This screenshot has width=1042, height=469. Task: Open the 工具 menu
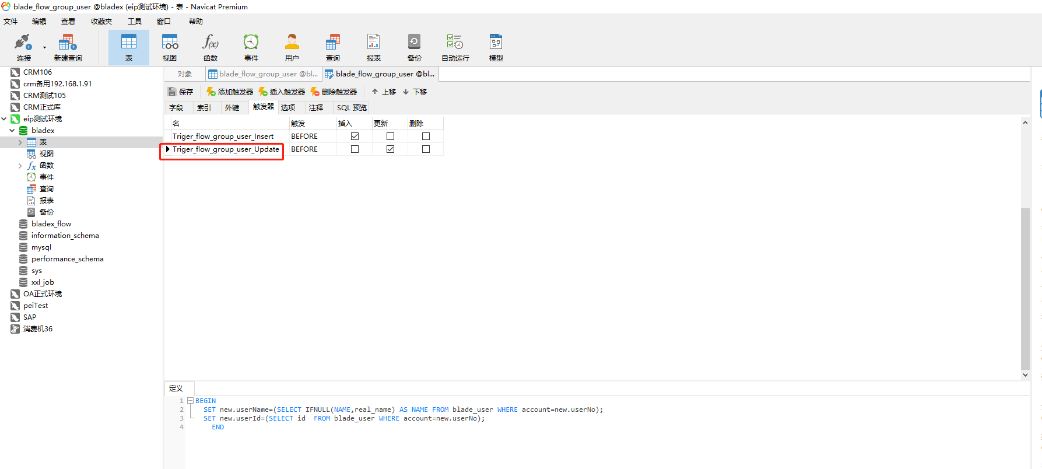tap(135, 22)
